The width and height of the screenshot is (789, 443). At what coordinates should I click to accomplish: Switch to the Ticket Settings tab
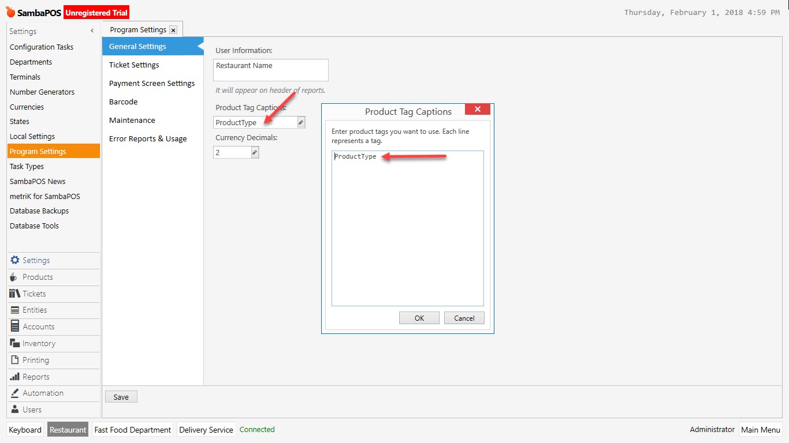134,65
